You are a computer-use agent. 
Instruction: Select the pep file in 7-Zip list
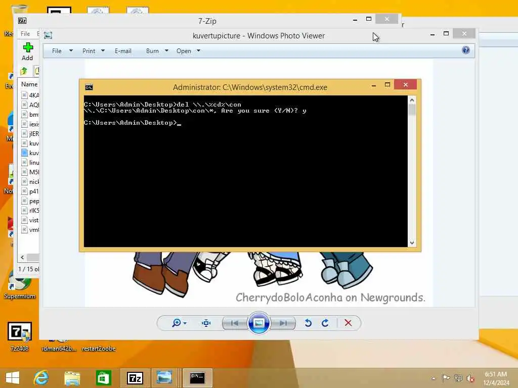tap(30, 201)
